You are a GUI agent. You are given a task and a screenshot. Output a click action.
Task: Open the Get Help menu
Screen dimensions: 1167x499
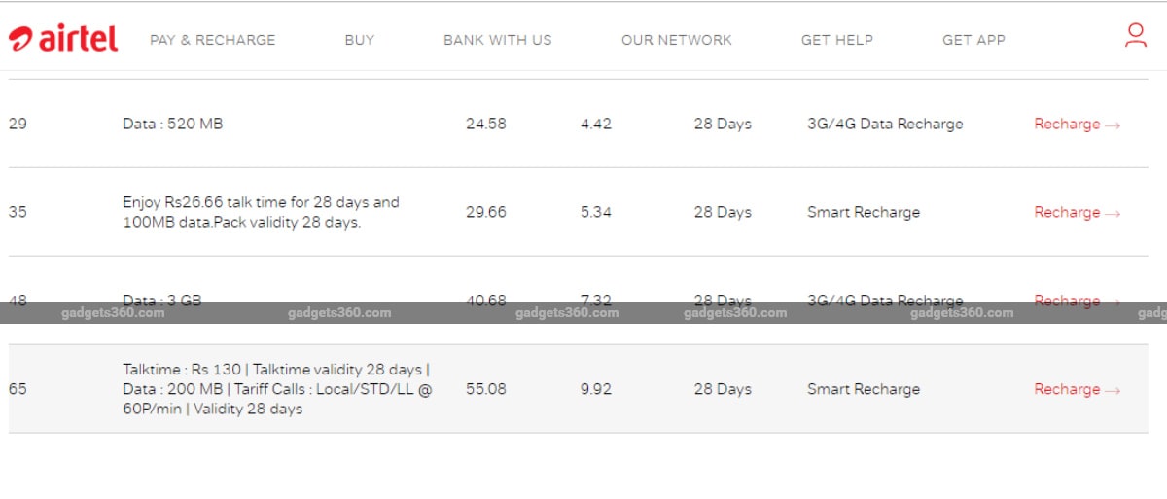point(836,40)
